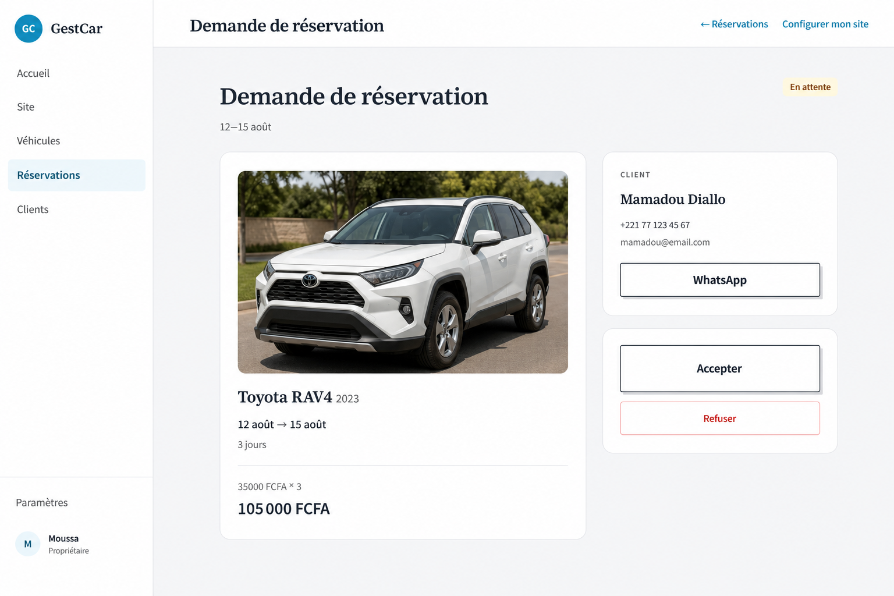The height and width of the screenshot is (596, 894).
Task: Click the Toyota RAV4 vehicle title
Action: [285, 397]
